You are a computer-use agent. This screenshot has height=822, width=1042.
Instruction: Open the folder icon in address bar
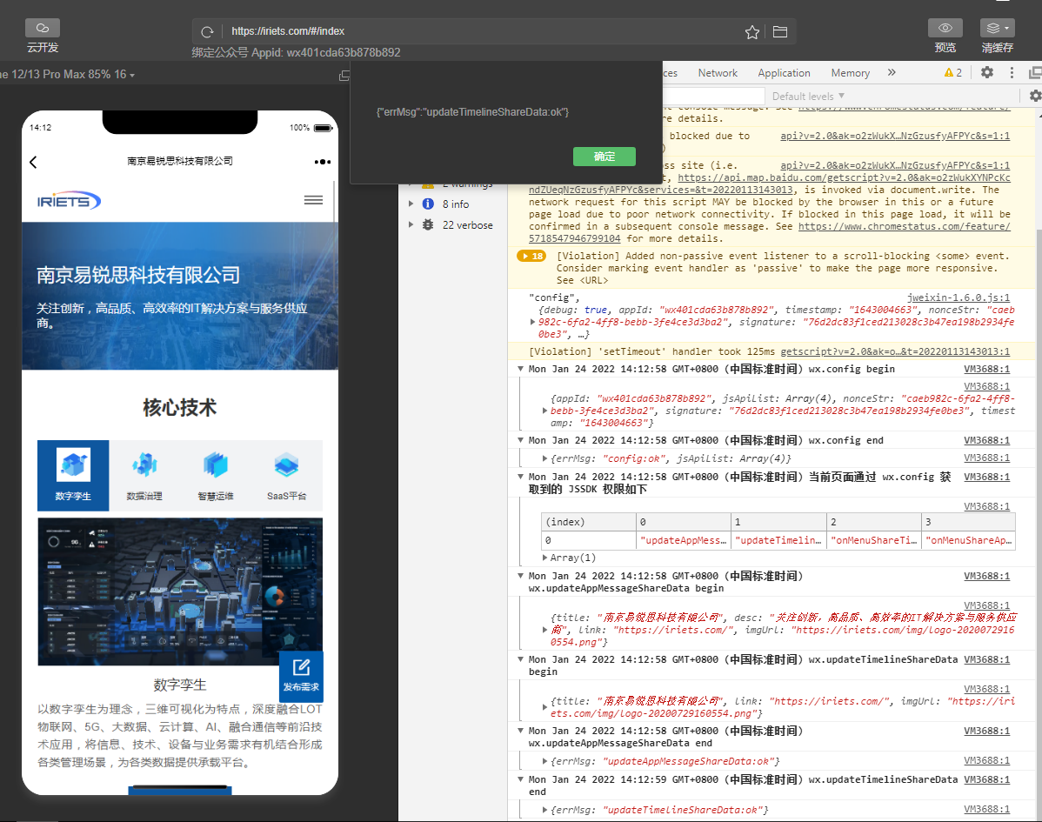coord(779,32)
